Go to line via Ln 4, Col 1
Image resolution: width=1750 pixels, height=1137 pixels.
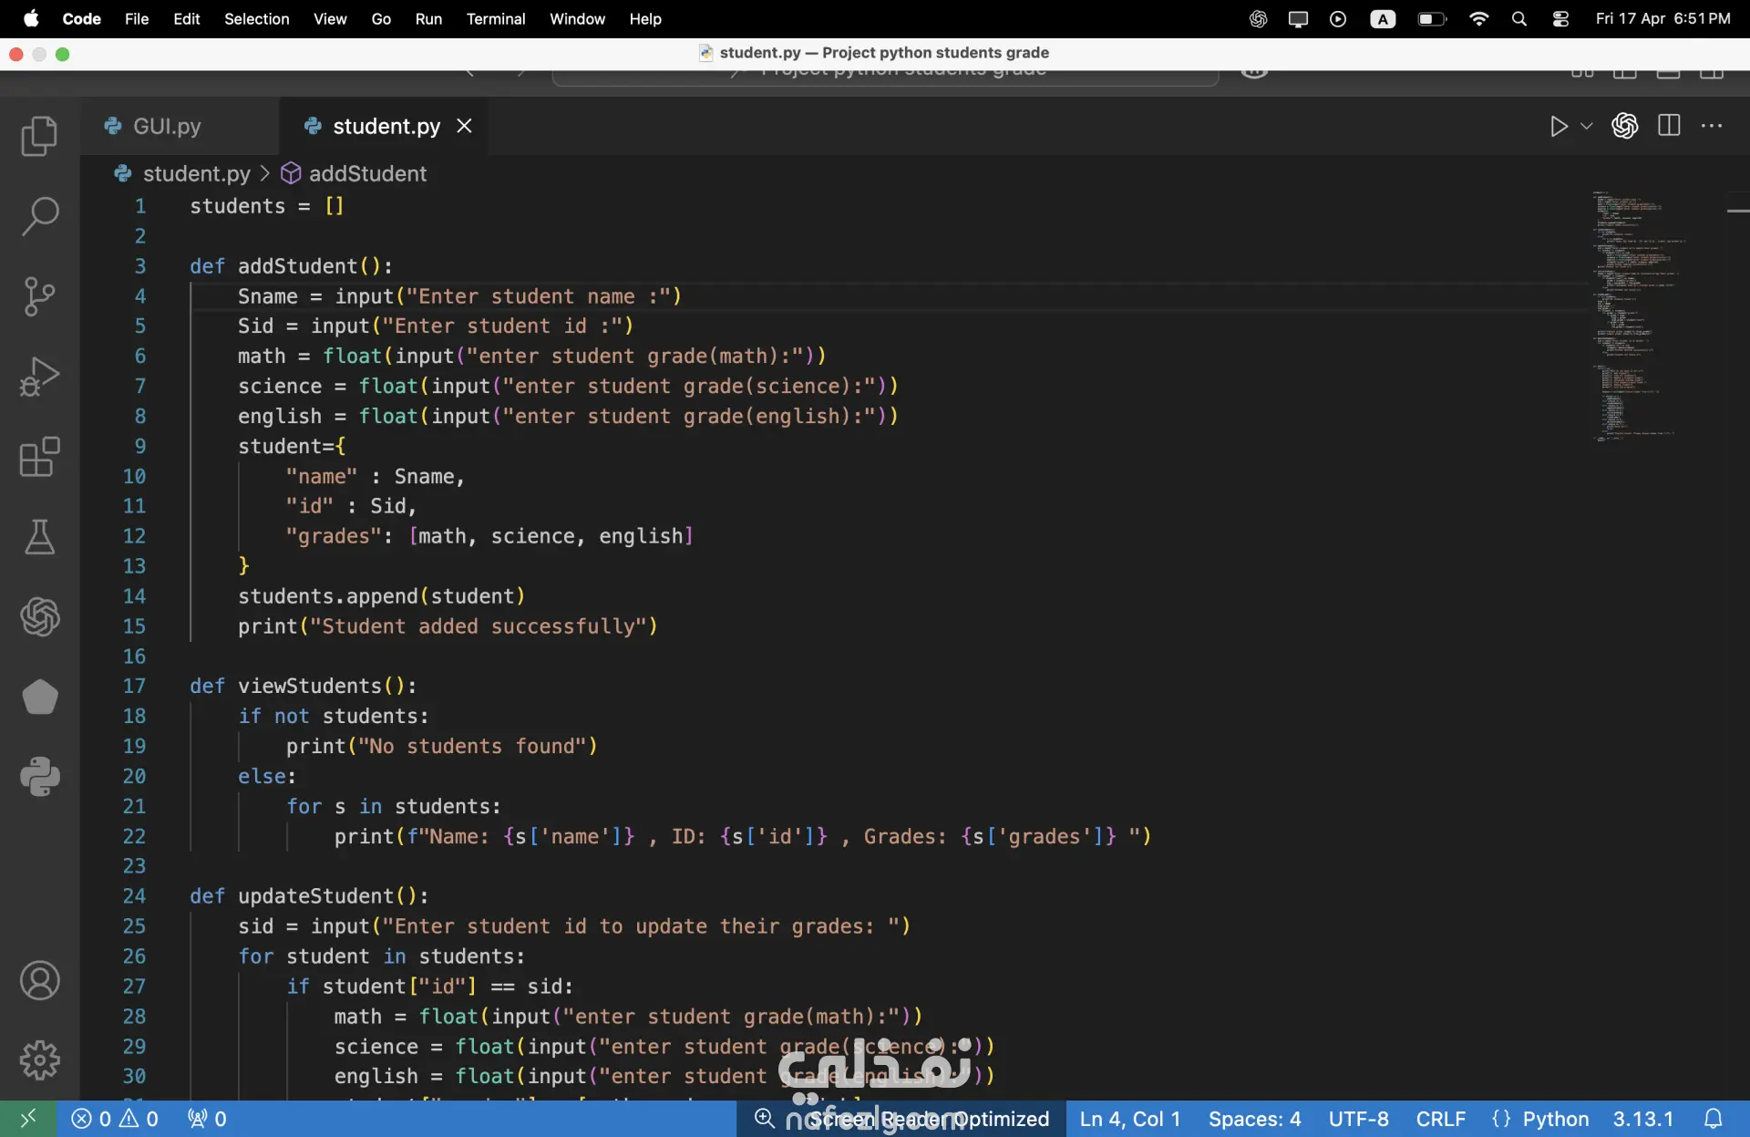pyautogui.click(x=1129, y=1119)
